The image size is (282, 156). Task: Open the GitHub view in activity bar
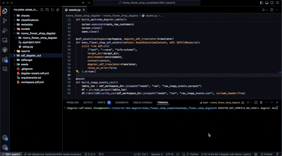click(x=5, y=50)
